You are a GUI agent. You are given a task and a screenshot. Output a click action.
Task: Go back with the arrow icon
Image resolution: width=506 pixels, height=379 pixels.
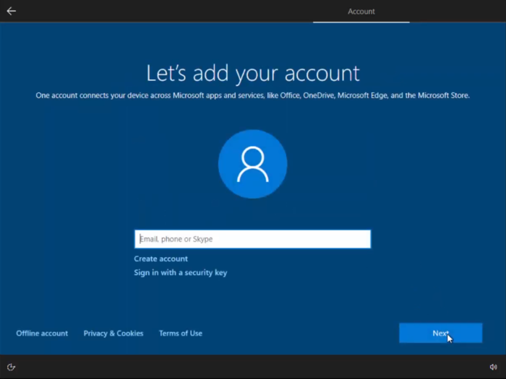tap(12, 12)
